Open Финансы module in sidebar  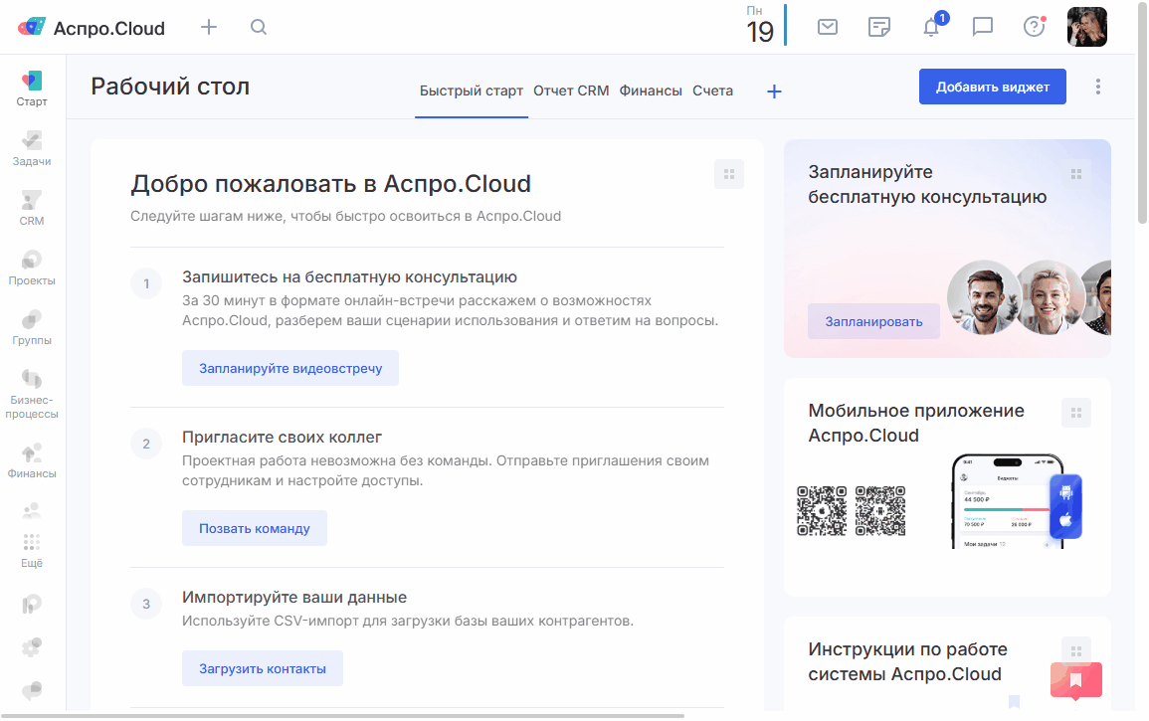[32, 459]
